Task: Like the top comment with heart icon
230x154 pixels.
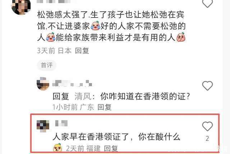Action: (207, 3)
